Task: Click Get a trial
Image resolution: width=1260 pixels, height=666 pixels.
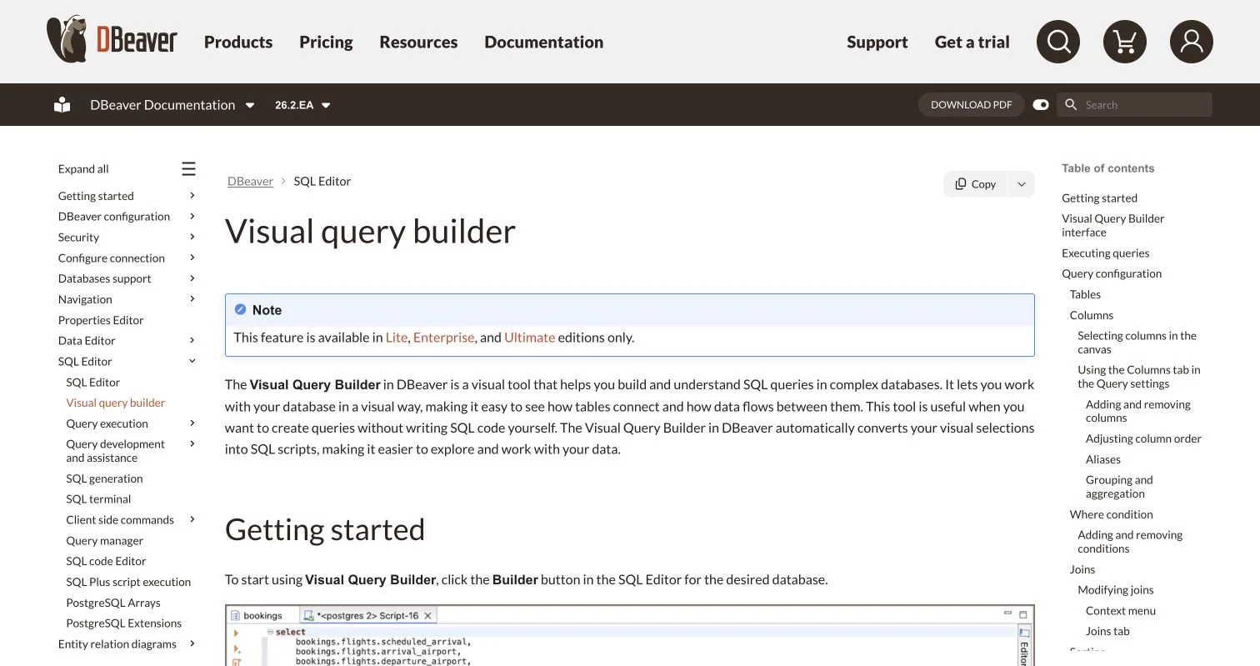Action: coord(972,42)
